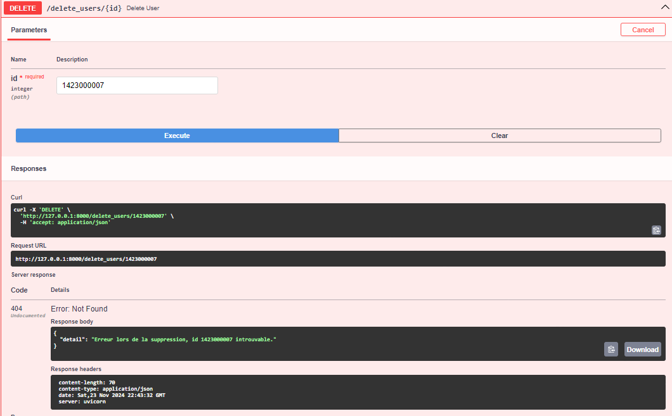Click the Delete User endpoint summary
This screenshot has width=672, height=416.
coord(143,8)
